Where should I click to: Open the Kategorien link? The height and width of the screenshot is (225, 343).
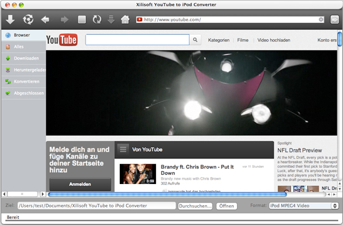click(x=219, y=40)
